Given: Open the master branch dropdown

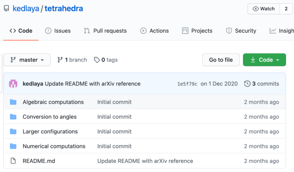Looking at the screenshot, I should [x=27, y=60].
